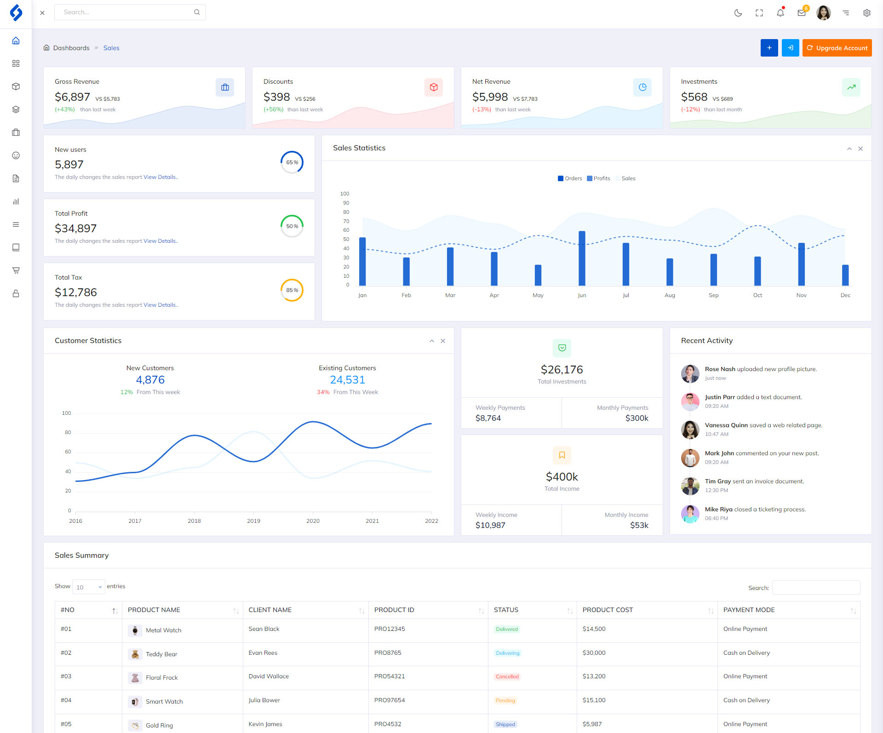The image size is (883, 733).
Task: Open the smiley face sidebar icon
Action: (16, 155)
